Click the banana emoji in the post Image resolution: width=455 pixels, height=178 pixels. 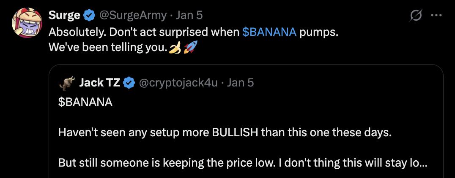click(175, 49)
